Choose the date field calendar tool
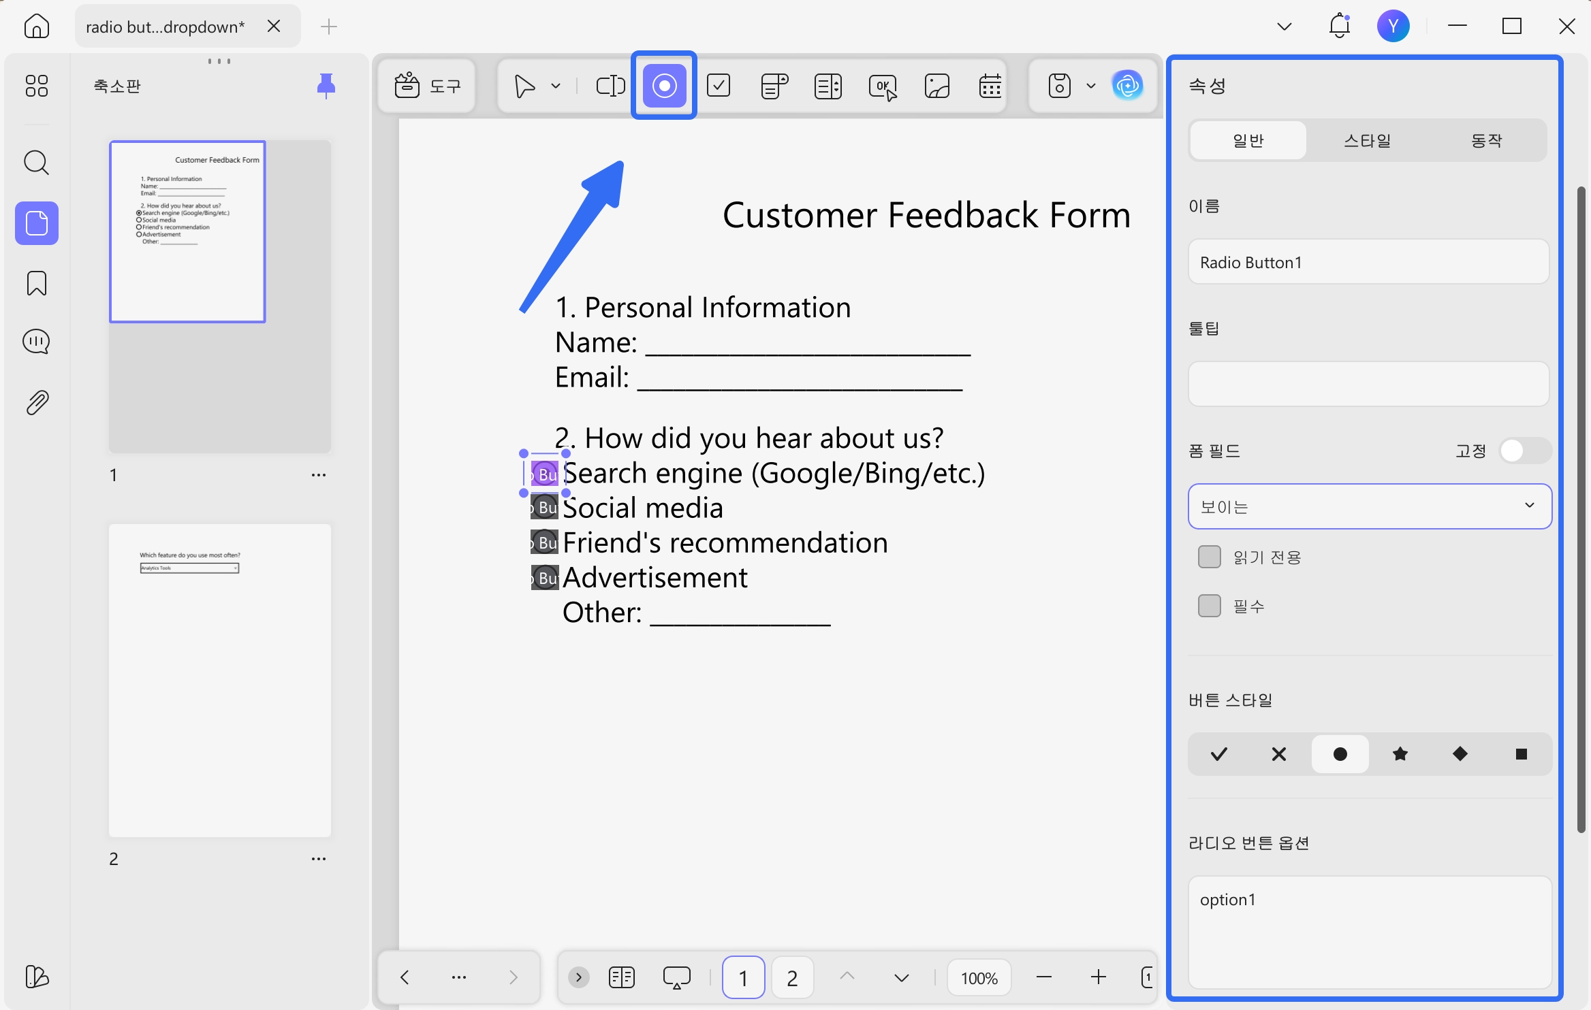Screen dimensions: 1591x1010 pyautogui.click(x=990, y=86)
